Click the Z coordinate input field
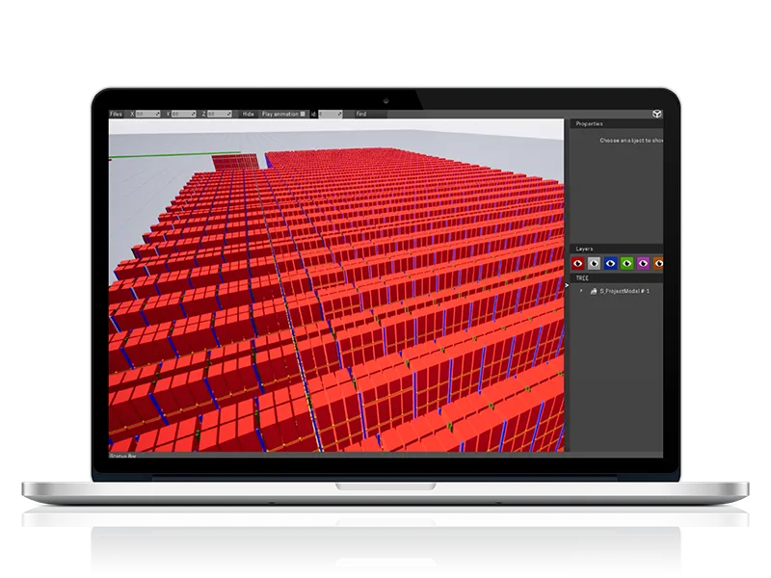Image resolution: width=771 pixels, height=578 pixels. [x=220, y=114]
